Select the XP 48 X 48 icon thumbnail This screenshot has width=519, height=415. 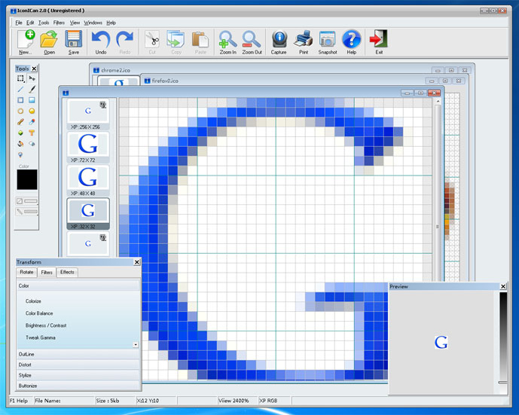click(88, 178)
